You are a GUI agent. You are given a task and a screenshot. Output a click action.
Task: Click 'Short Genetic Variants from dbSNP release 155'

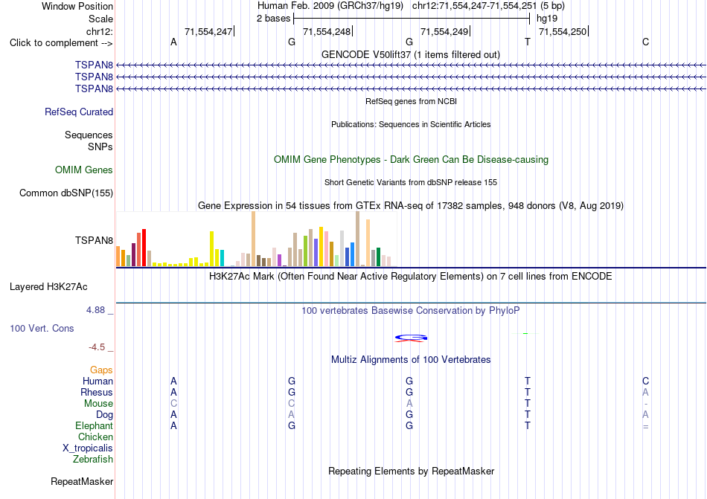click(x=411, y=182)
